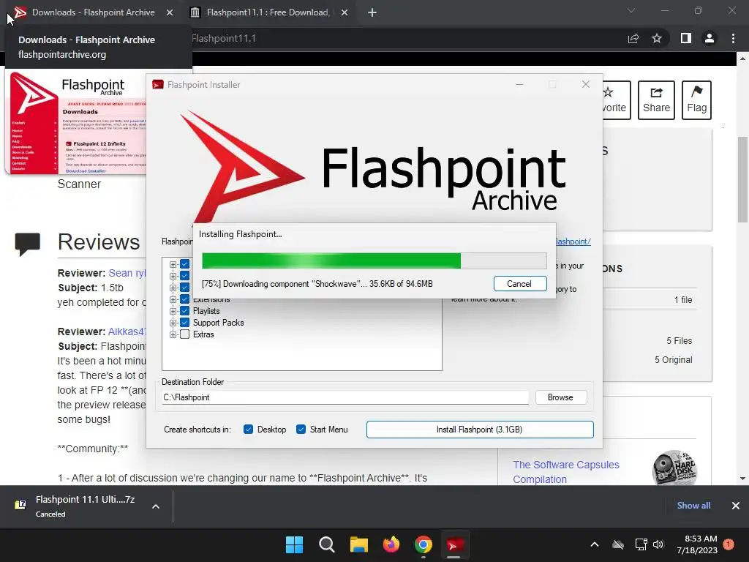
Task: Expand the Extensions tree node
Action: [x=173, y=299]
